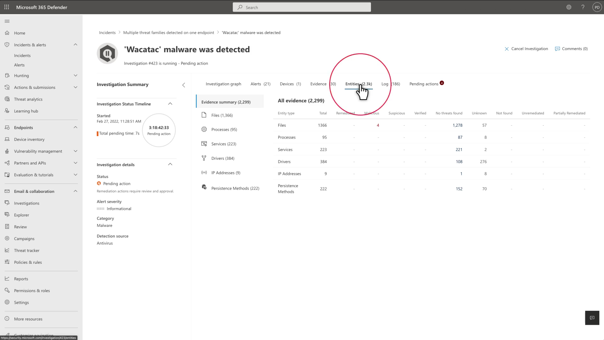Screen dimensions: 604x340
Task: Expand the Hunting menu chevron
Action: pos(76,76)
